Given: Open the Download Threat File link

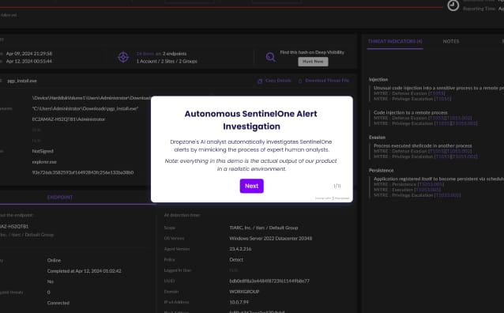Looking at the screenshot, I should (x=327, y=81).
